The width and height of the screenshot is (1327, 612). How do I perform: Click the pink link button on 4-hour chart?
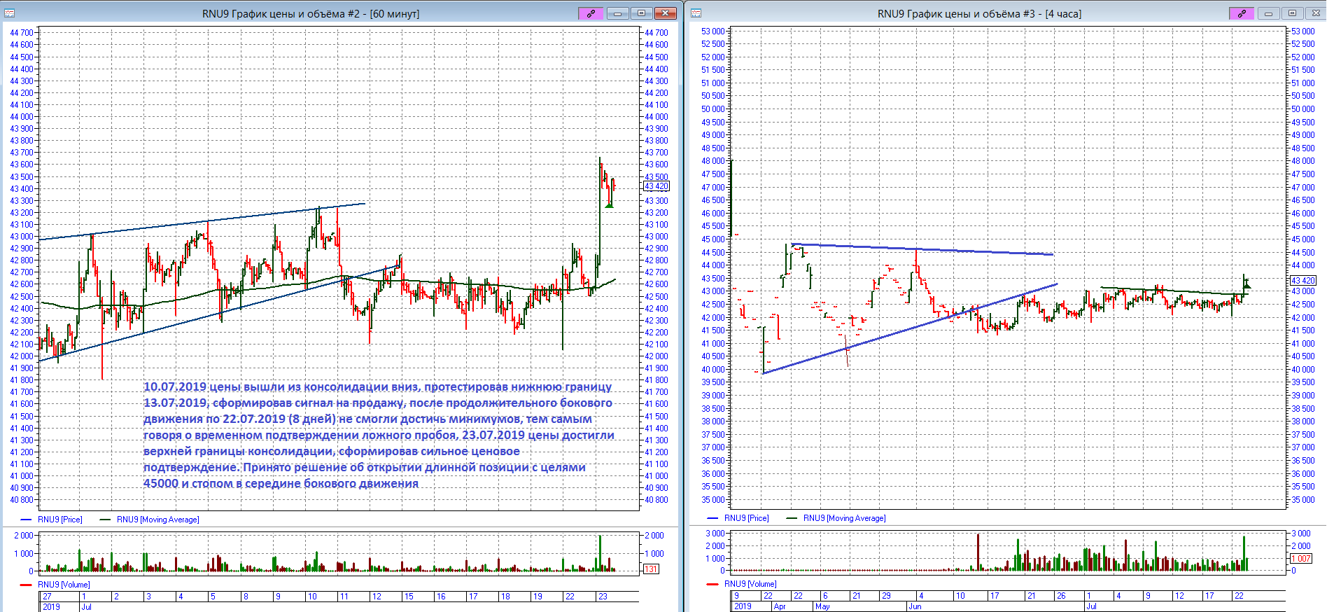click(x=1242, y=13)
